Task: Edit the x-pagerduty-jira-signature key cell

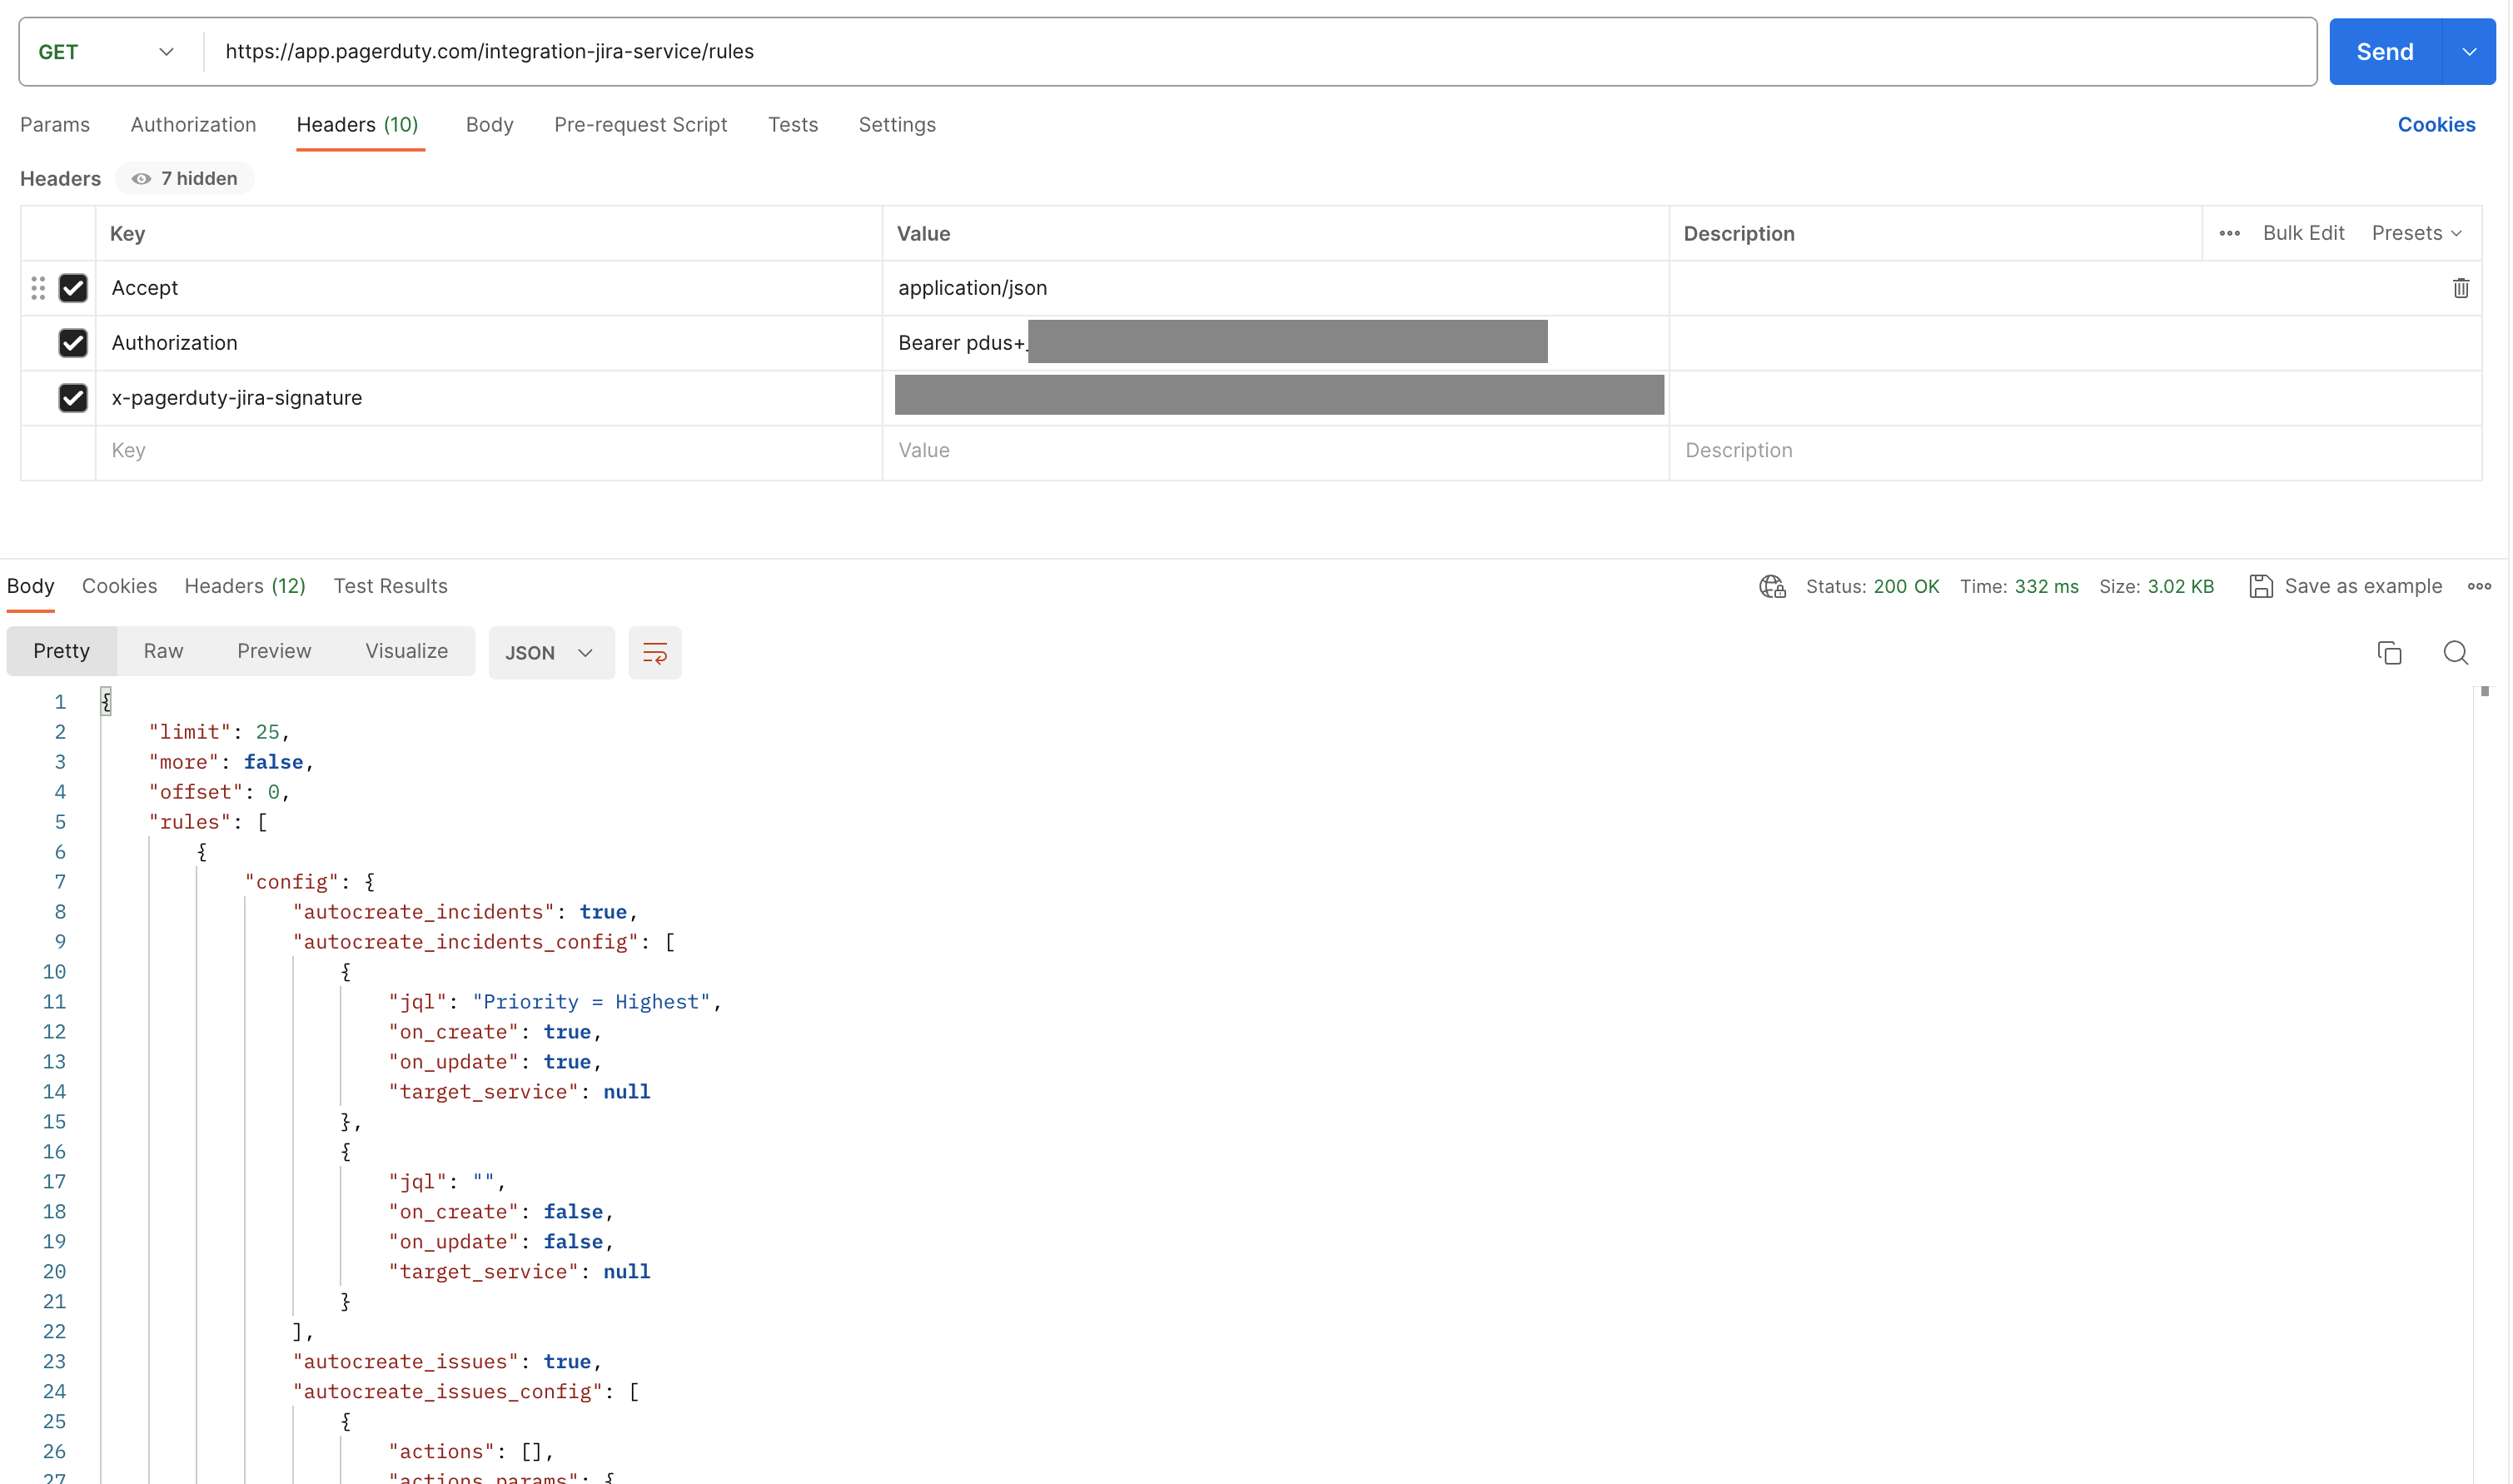Action: coord(489,398)
